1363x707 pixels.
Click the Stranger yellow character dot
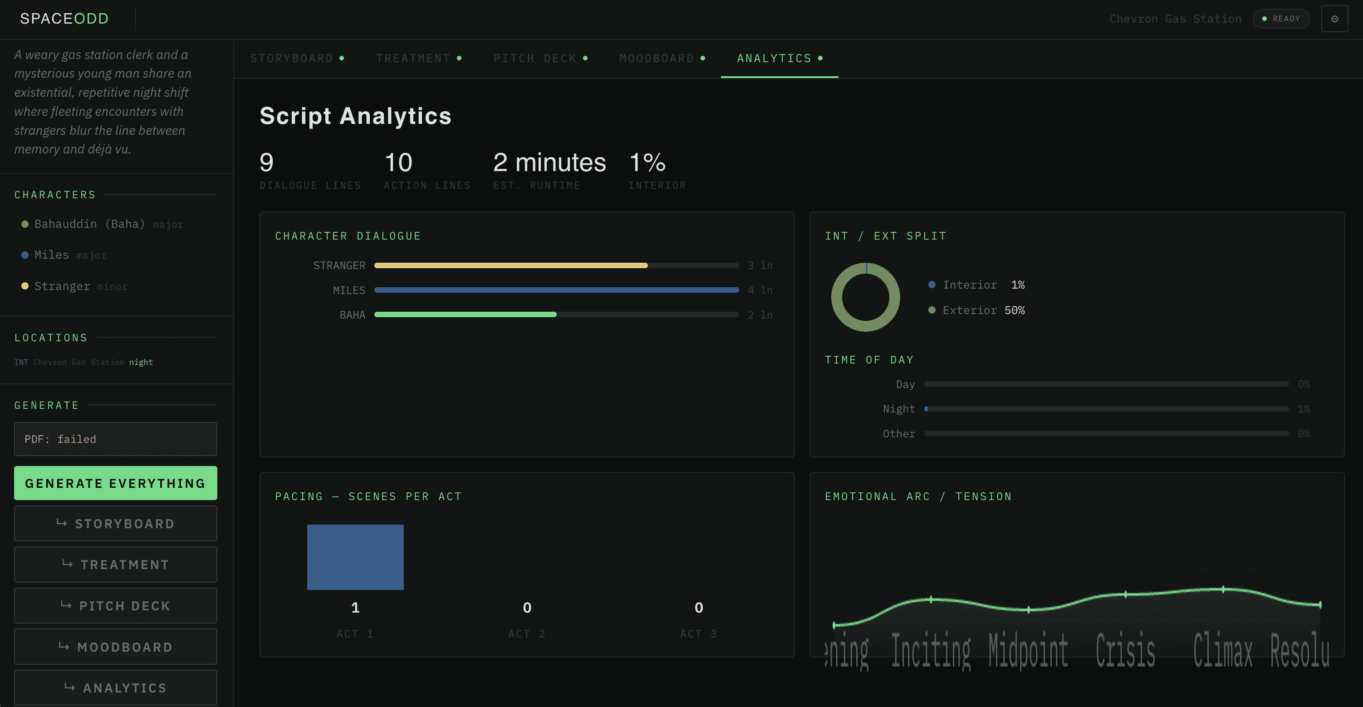tap(25, 286)
